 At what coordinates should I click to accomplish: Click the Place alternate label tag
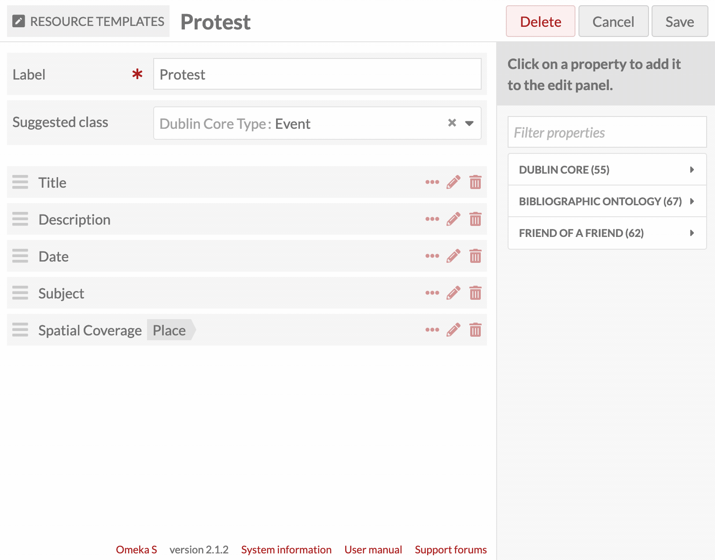click(x=171, y=330)
